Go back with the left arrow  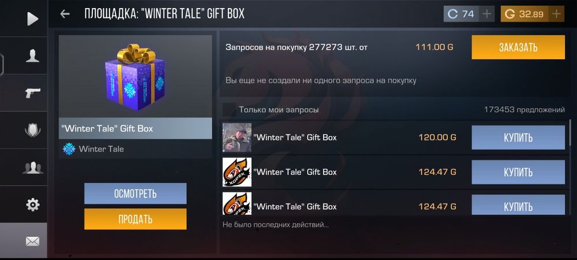(65, 14)
